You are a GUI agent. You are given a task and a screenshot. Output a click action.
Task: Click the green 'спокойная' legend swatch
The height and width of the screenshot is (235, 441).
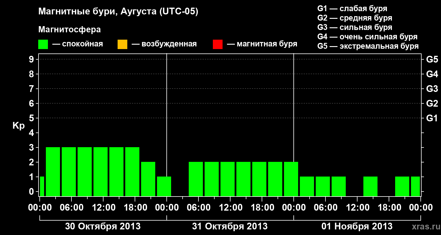point(43,44)
